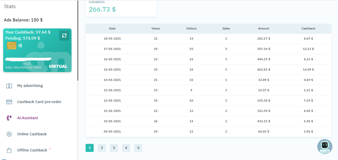Screen dimensions: 338x160
Task: Select the 15-05-2021 date cell
Action: pyautogui.click(x=112, y=70)
